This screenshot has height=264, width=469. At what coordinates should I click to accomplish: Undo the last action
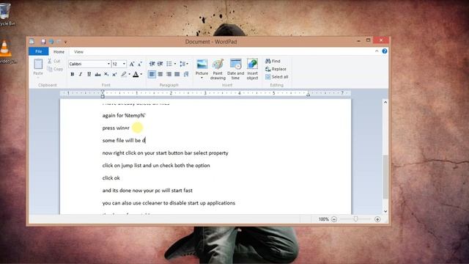click(x=51, y=42)
